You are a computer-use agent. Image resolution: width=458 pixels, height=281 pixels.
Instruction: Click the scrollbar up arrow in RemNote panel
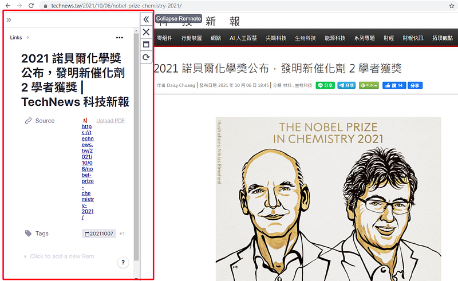click(136, 30)
